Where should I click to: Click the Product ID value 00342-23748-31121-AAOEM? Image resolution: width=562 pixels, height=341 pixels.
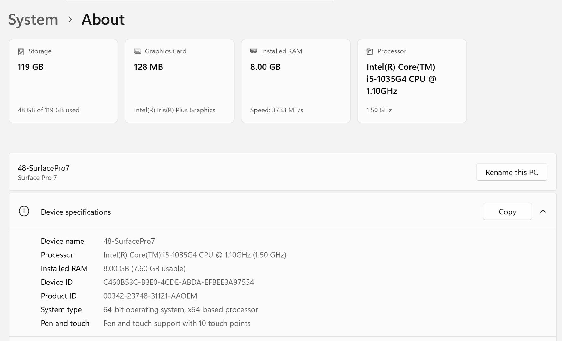coord(150,296)
